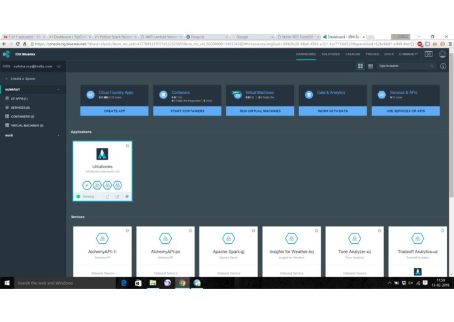Open the DASHBOARD nav tab
The width and height of the screenshot is (454, 322).
click(306, 54)
